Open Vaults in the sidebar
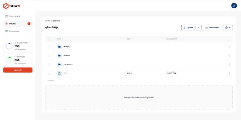Viewport: 241px width, 120px height. (x=18, y=24)
